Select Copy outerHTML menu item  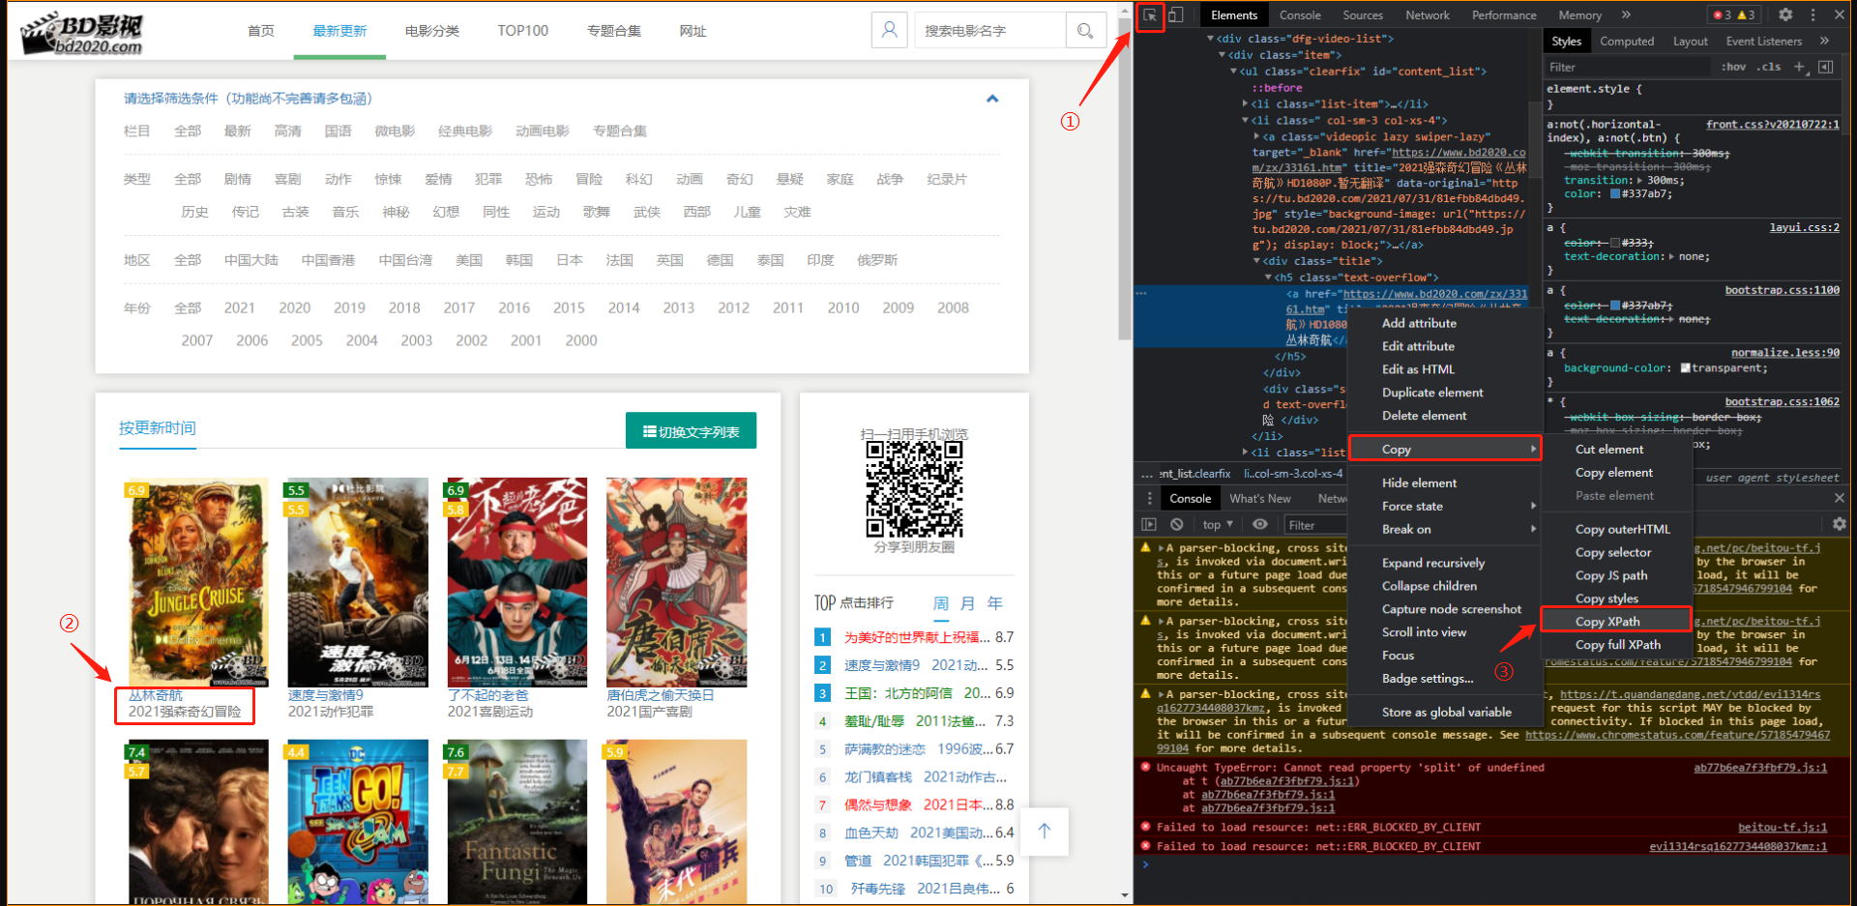1617,529
